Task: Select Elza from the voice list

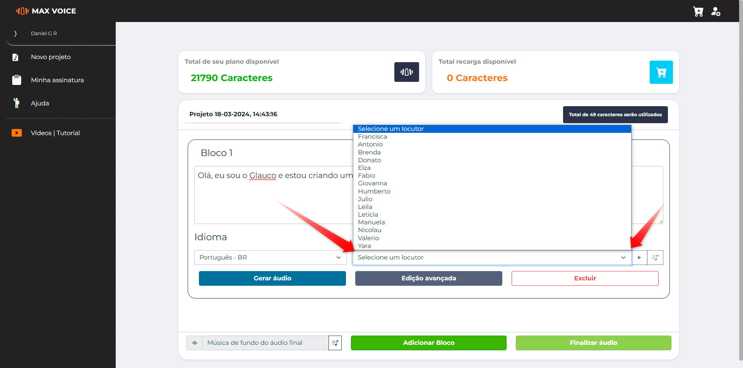Action: (x=492, y=168)
